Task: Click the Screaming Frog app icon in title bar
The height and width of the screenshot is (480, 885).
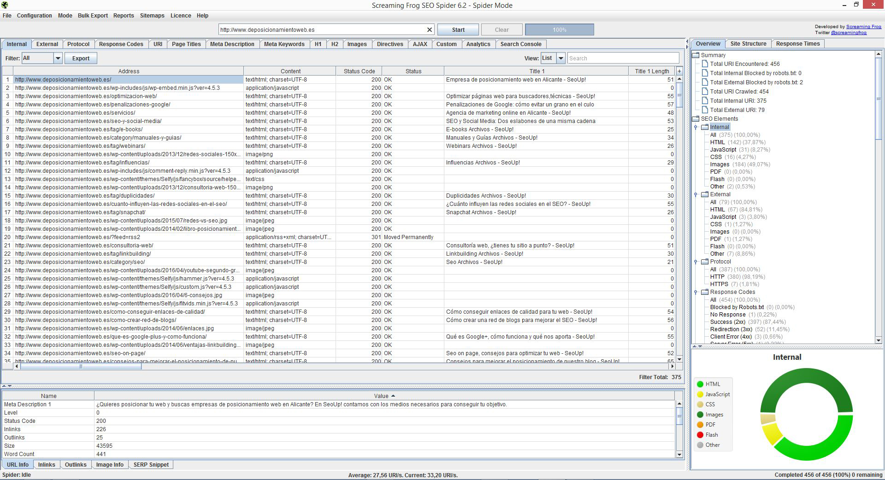Action: tap(5, 5)
